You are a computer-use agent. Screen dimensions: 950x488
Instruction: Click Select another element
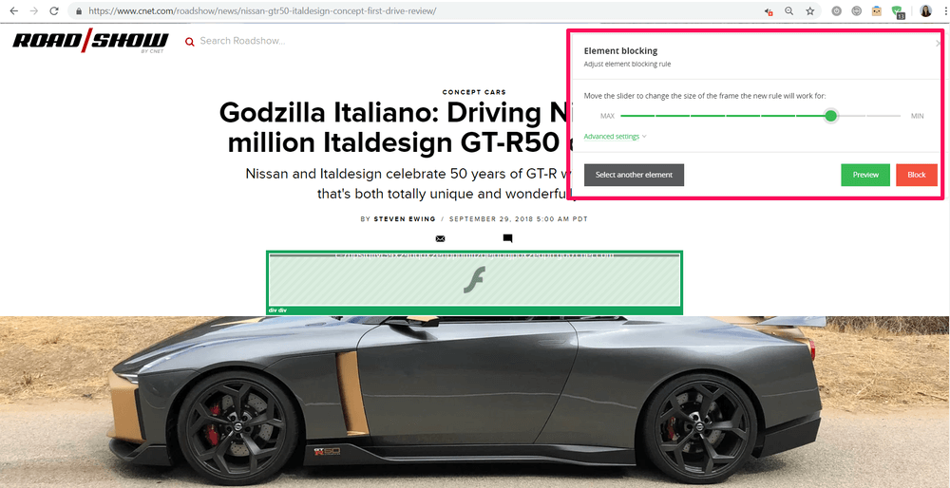click(x=634, y=175)
